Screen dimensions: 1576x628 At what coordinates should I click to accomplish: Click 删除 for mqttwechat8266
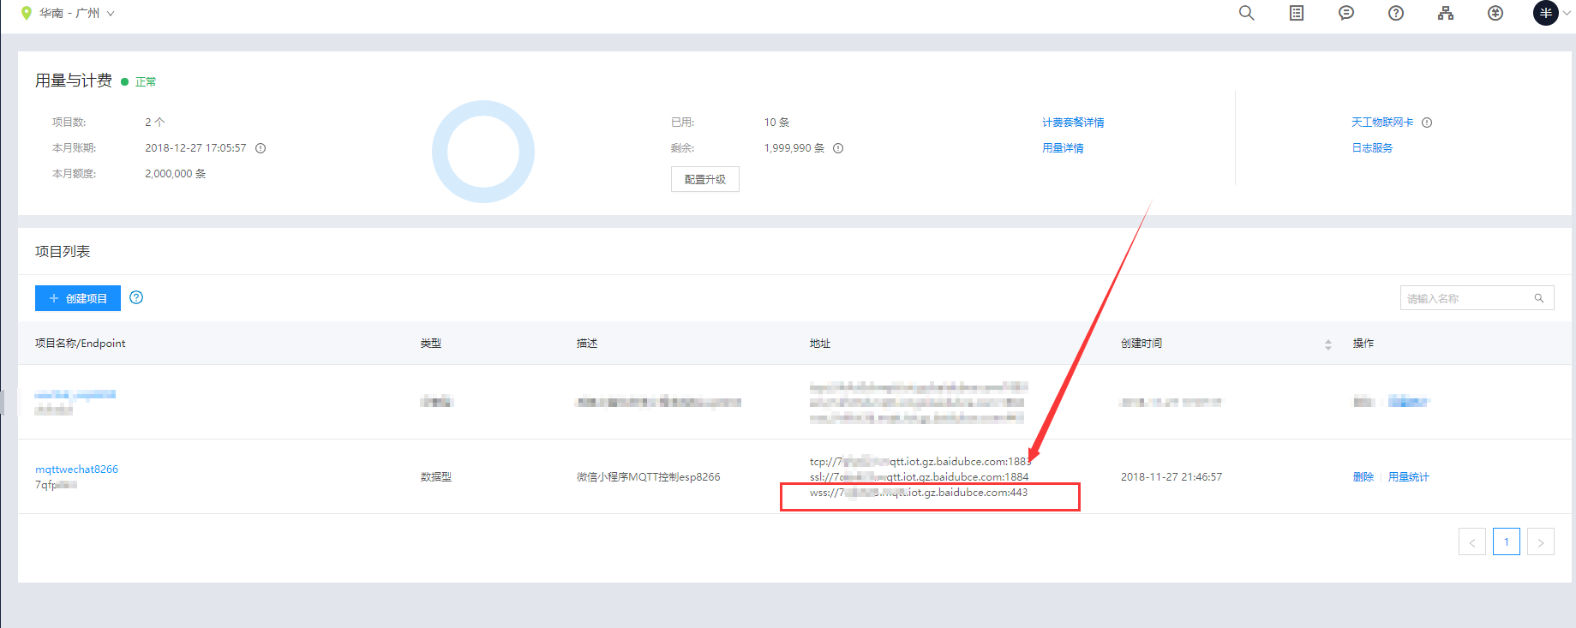(1363, 477)
